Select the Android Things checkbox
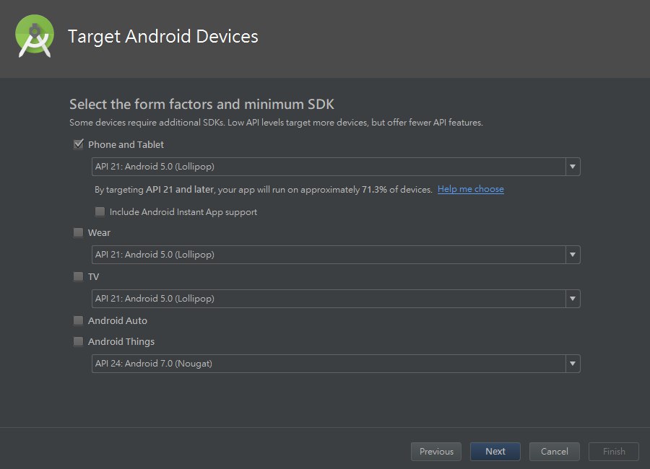The image size is (650, 469). 79,342
